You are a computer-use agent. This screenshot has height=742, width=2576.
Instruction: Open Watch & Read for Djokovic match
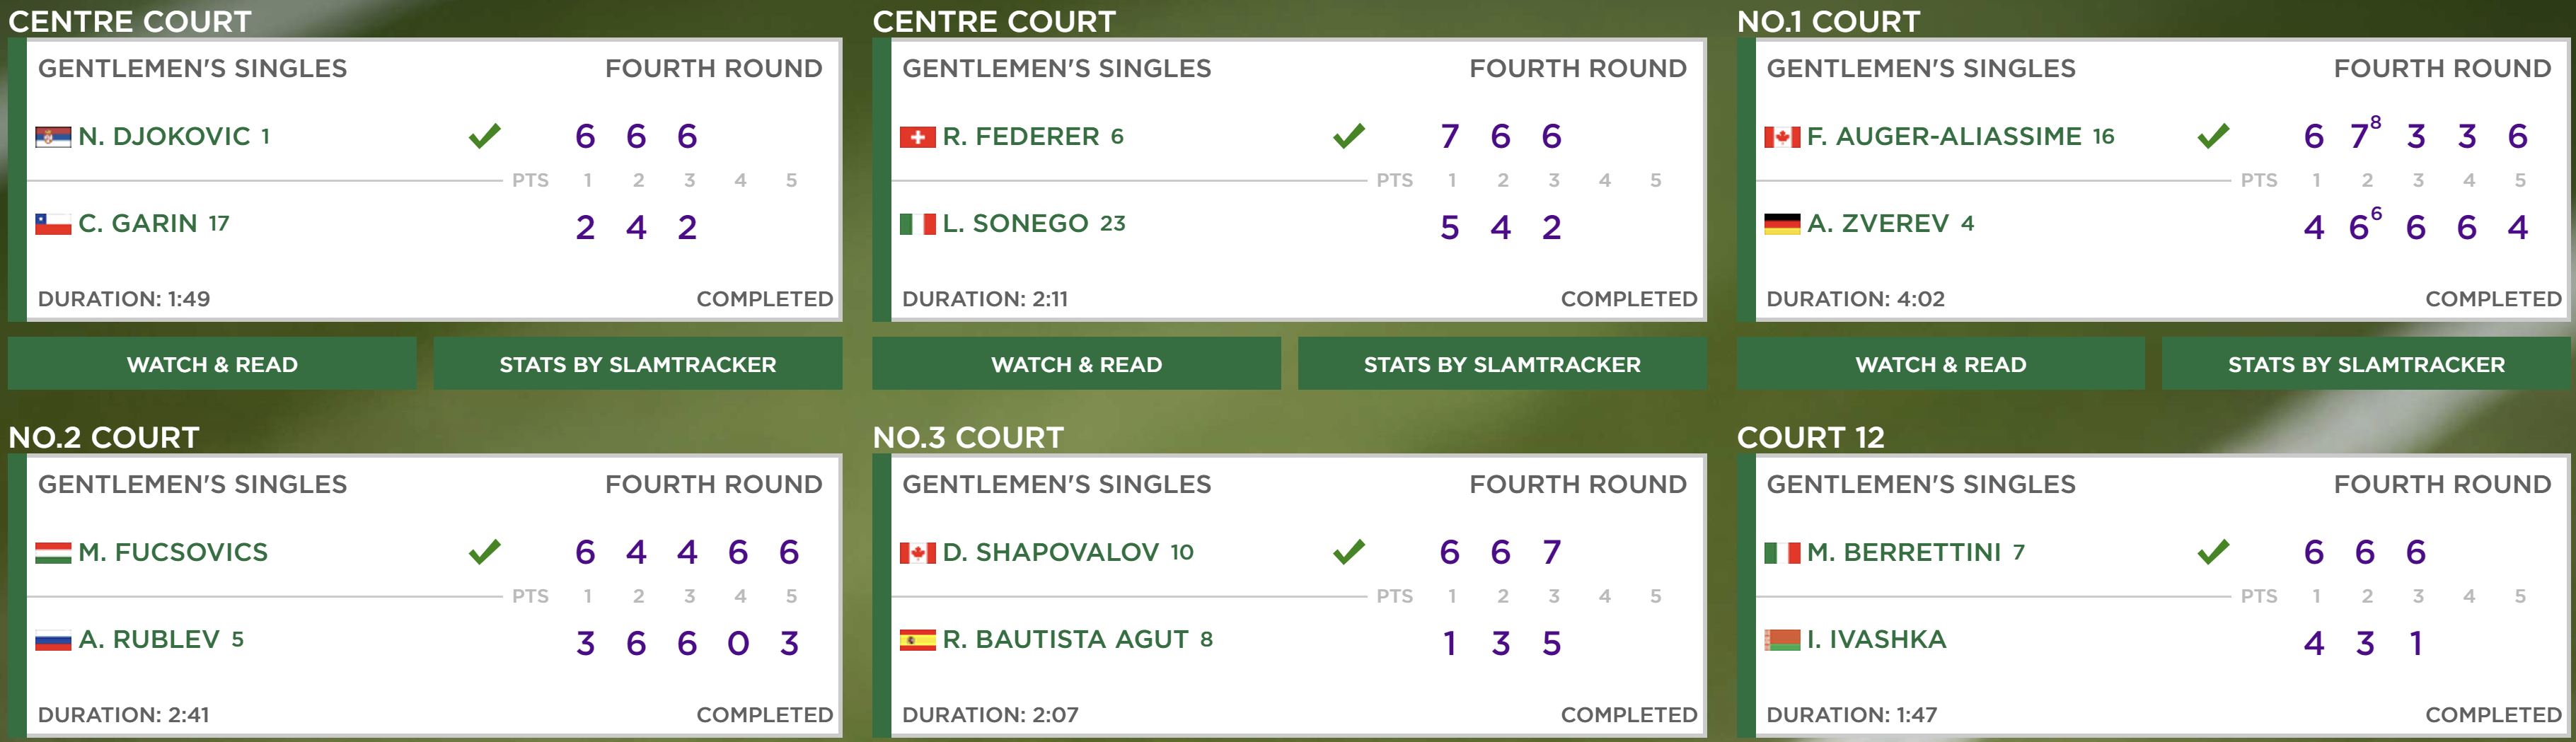click(212, 364)
